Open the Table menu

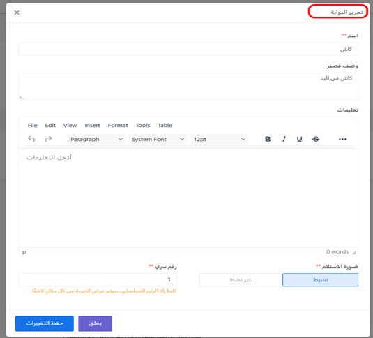coord(165,125)
